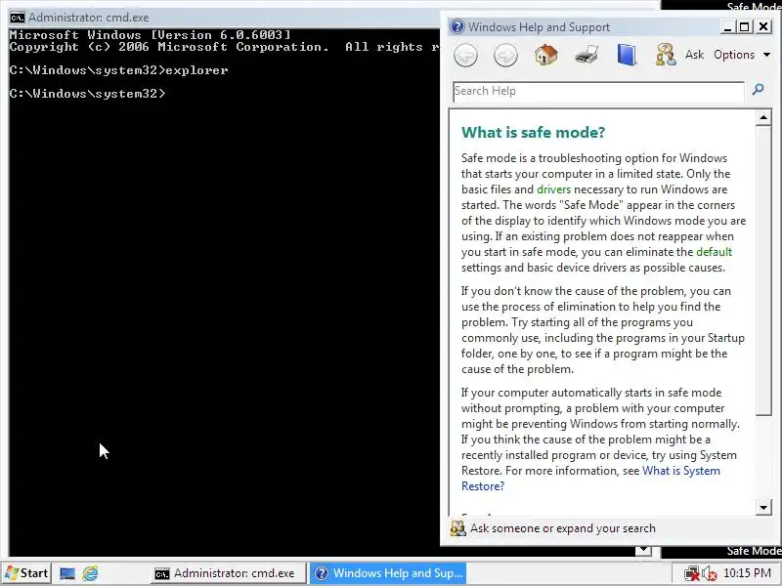Print the help topic
Image resolution: width=782 pixels, height=586 pixels.
click(586, 55)
